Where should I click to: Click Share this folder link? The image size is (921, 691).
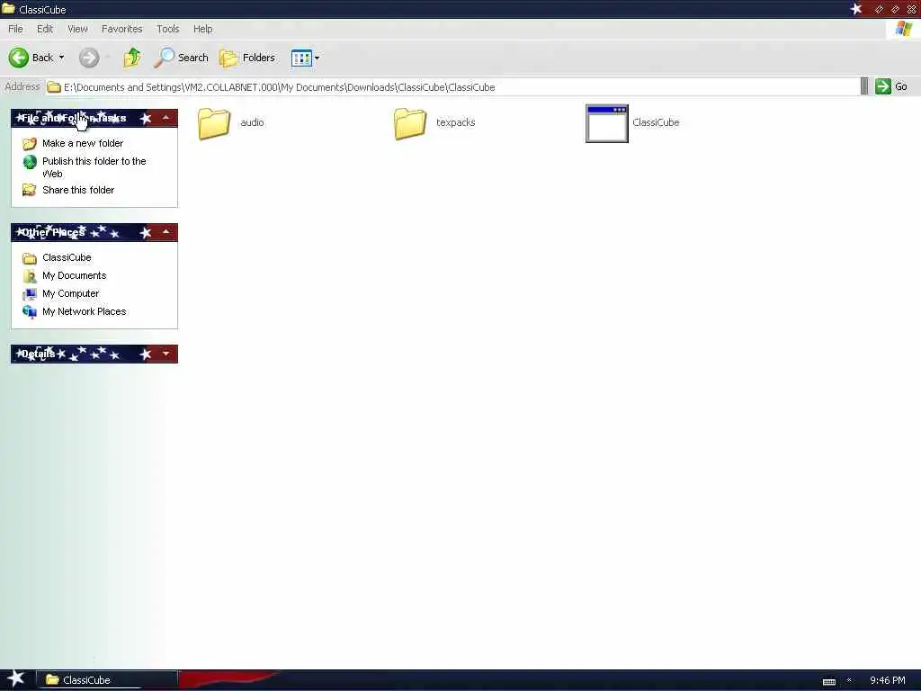(78, 190)
